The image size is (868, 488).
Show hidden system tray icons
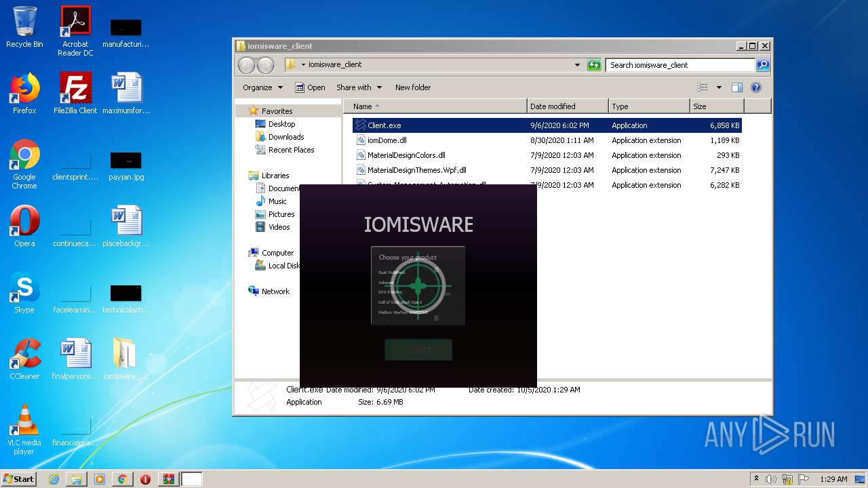coord(756,479)
